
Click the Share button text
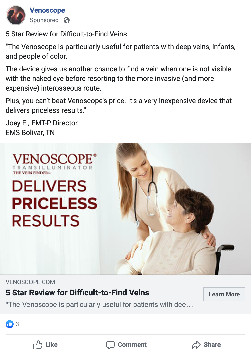(212, 345)
